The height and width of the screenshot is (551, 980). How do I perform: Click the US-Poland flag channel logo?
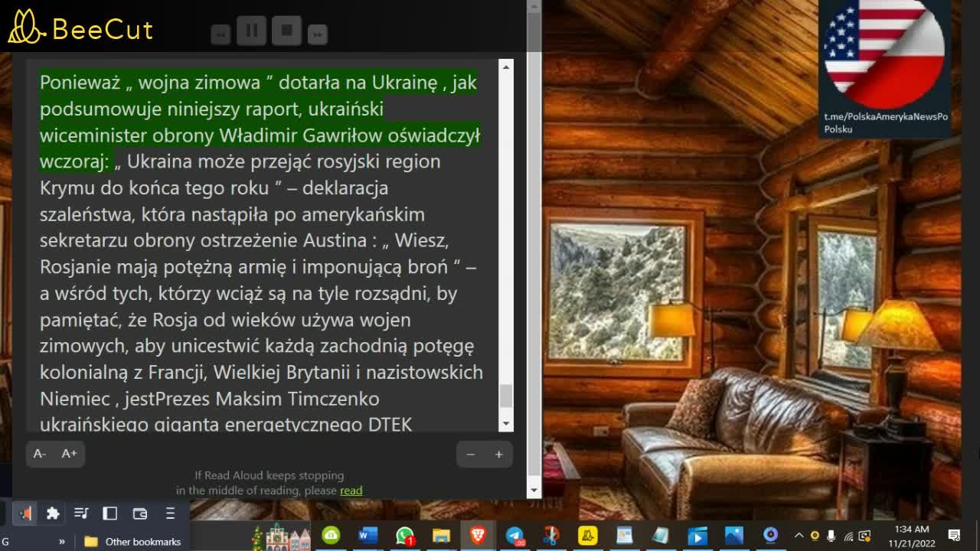coord(884,54)
